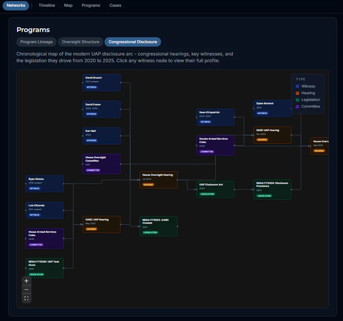Open the Cases tab
The height and width of the screenshot is (321, 343).
point(115,5)
